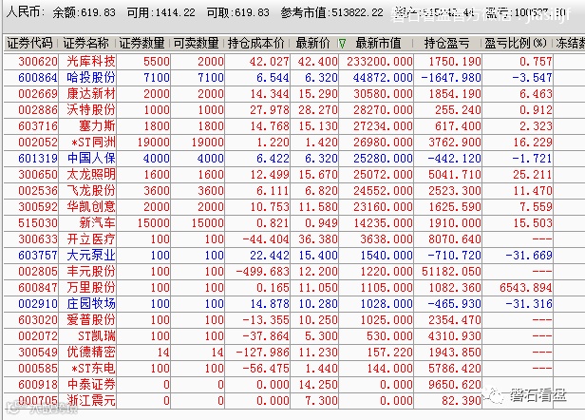Click market value 233200.000
Image resolution: width=585 pixels, height=420 pixels.
380,61
